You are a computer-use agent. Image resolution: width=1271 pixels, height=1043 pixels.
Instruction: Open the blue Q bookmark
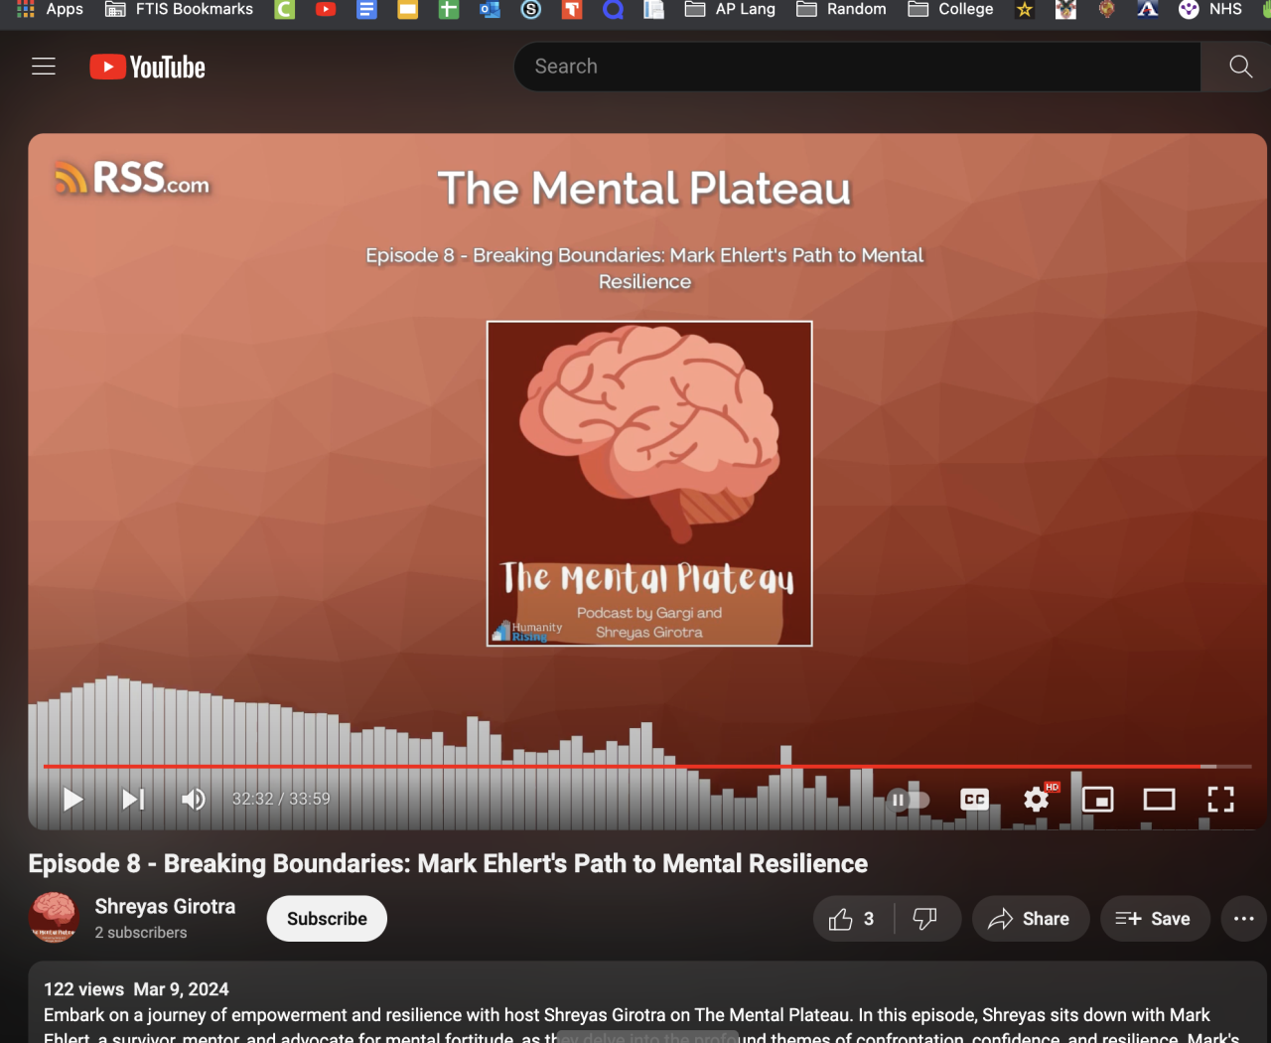(613, 10)
